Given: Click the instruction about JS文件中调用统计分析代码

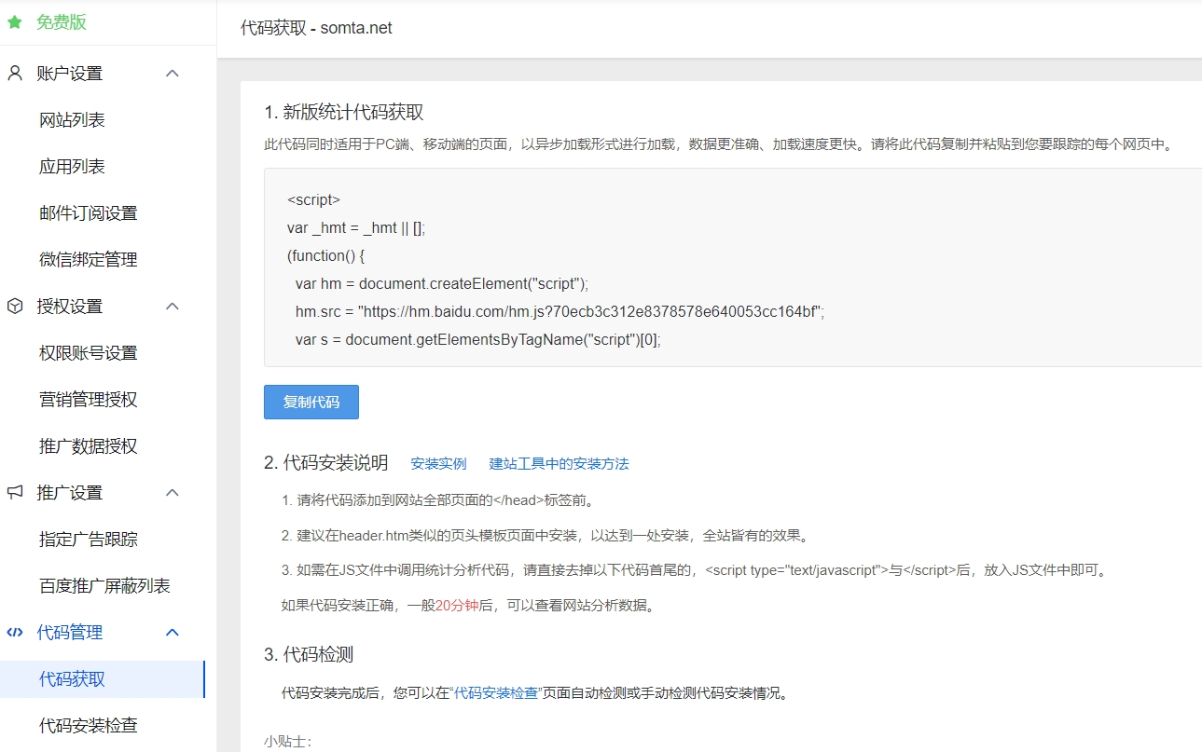Looking at the screenshot, I should coord(696,569).
